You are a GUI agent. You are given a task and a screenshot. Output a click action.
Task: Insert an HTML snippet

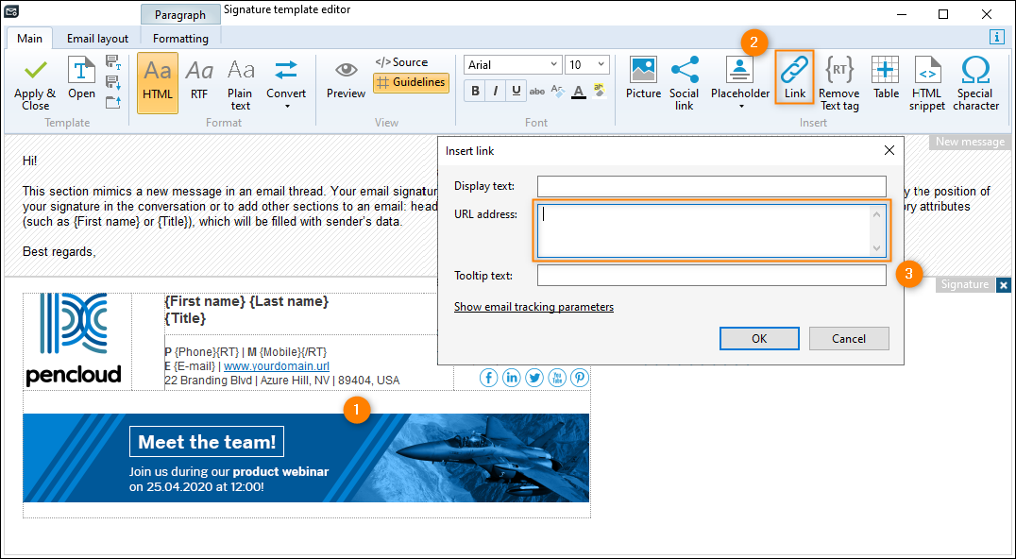click(x=927, y=83)
